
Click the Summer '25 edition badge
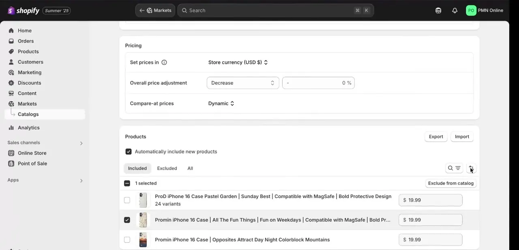point(56,11)
